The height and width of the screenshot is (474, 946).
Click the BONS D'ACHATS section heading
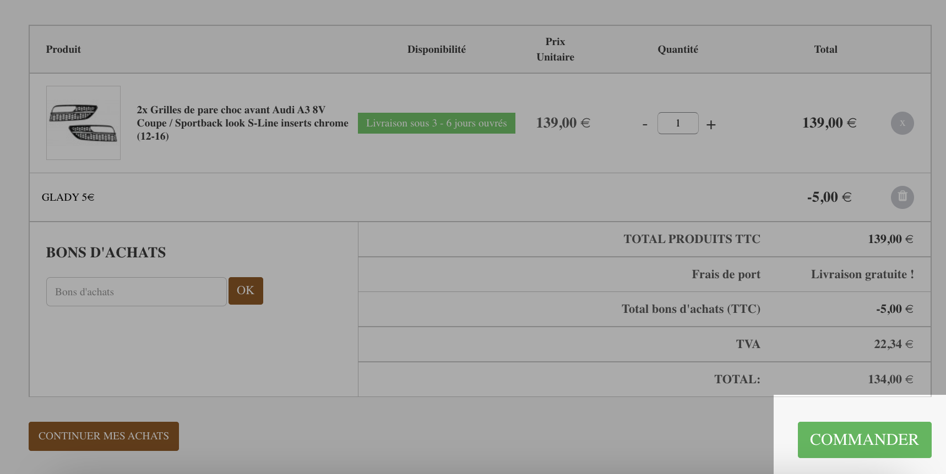(106, 252)
